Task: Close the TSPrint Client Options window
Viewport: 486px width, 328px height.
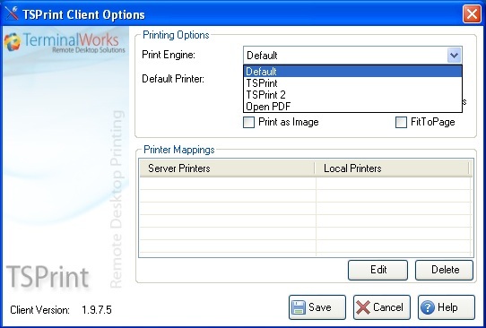Action: click(x=472, y=14)
